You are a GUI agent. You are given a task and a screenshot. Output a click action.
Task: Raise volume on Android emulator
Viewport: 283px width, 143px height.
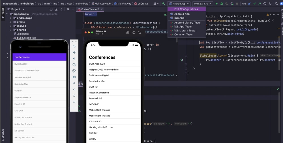point(74,52)
